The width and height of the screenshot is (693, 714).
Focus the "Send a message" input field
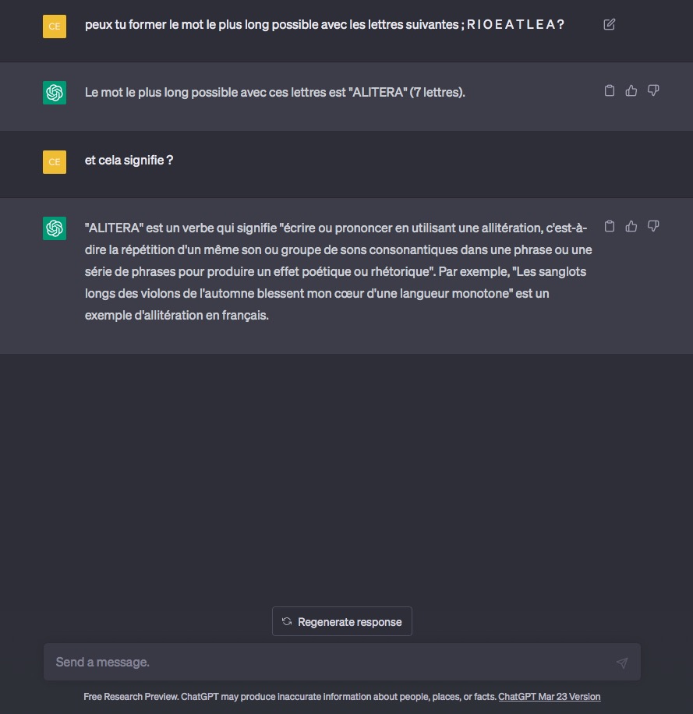(327, 662)
